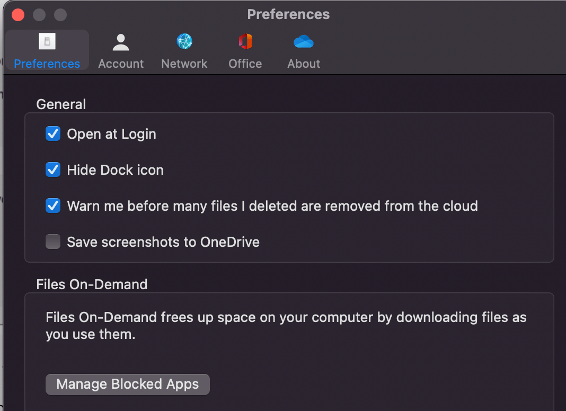Image resolution: width=566 pixels, height=411 pixels.
Task: Select the Preferences tab label
Action: tap(47, 64)
